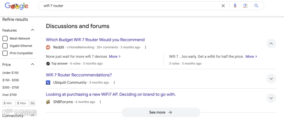The width and height of the screenshot is (284, 118).
Task: Collapse the Reddit discussion result
Action: pyautogui.click(x=271, y=44)
